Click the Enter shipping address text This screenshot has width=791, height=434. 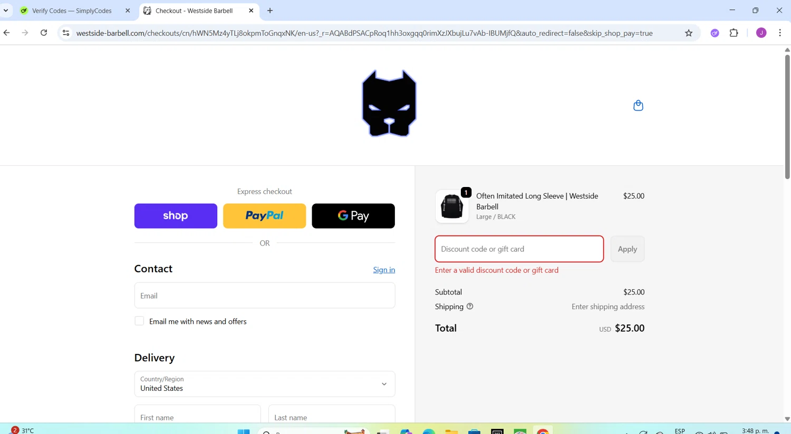608,307
